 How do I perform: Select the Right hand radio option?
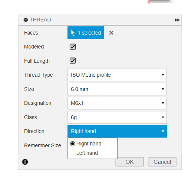[x=85, y=144]
